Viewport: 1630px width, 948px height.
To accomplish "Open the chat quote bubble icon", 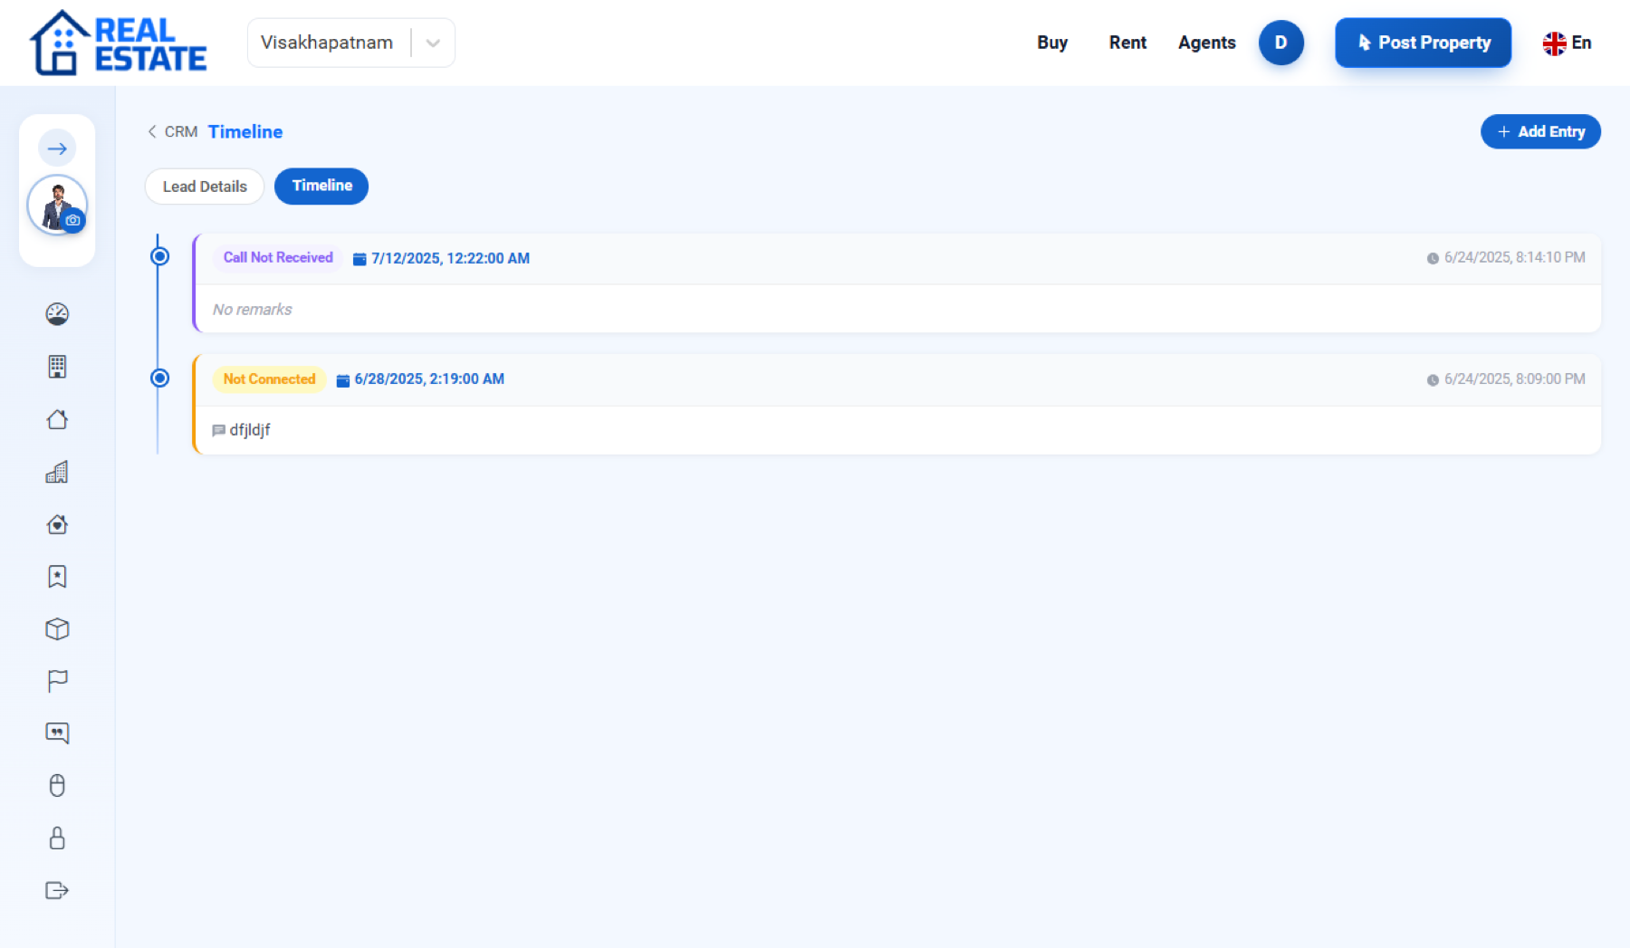I will coord(57,733).
